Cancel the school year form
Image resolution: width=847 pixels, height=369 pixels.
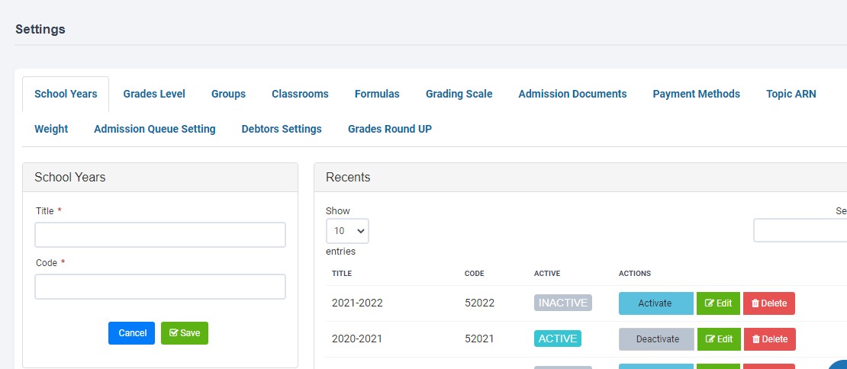pyautogui.click(x=132, y=333)
